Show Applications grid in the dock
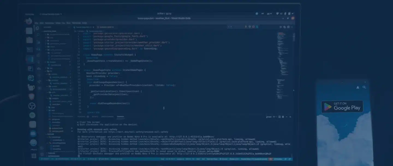The image size is (393, 166). coord(34,156)
